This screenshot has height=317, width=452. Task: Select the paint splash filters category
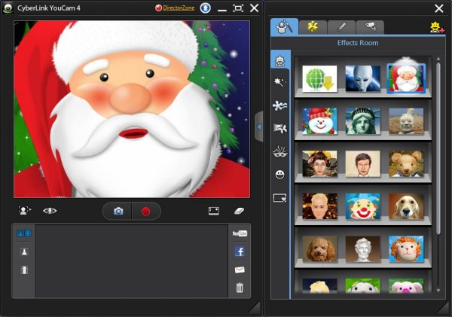pos(280,105)
